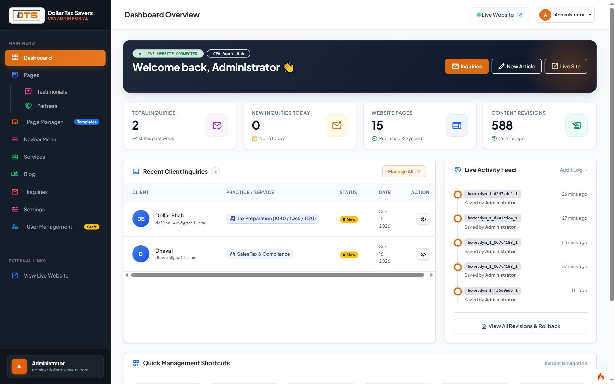Click the Administrator profile card in sidebar
The image size is (615, 384).
(55, 366)
